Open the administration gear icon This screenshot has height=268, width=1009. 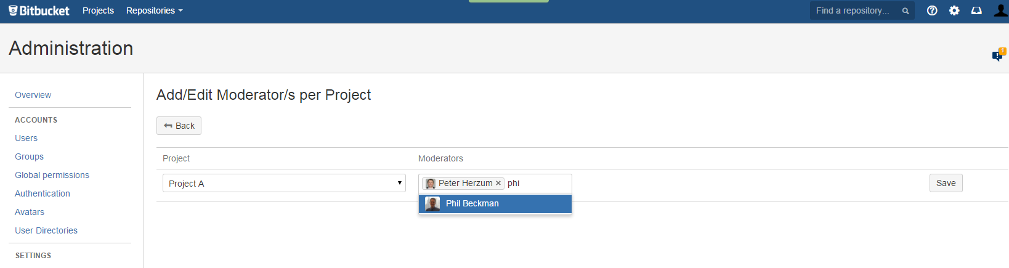(x=954, y=10)
